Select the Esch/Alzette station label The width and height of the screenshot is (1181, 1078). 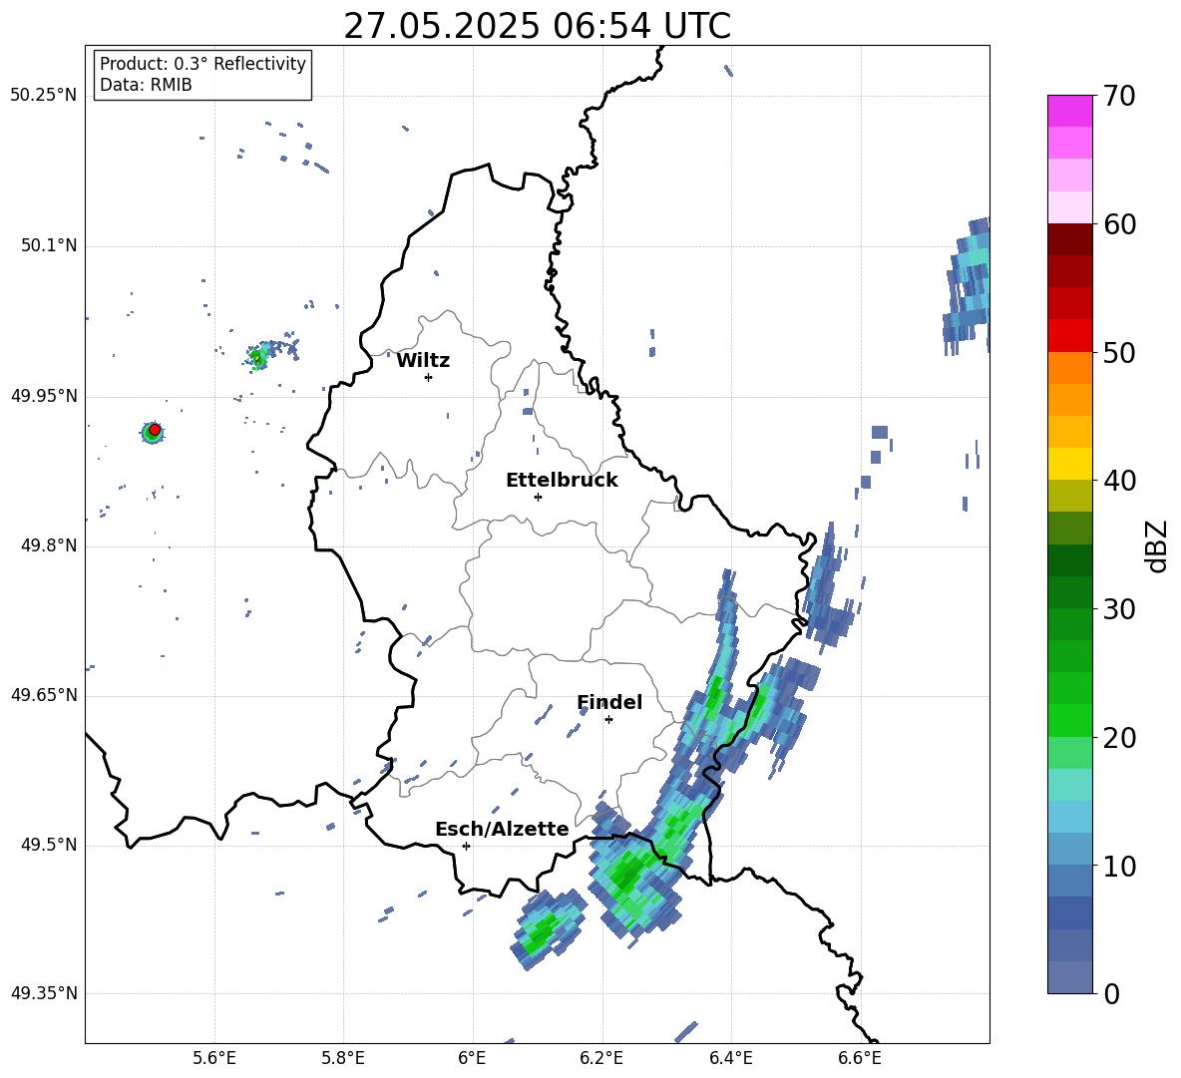[502, 830]
